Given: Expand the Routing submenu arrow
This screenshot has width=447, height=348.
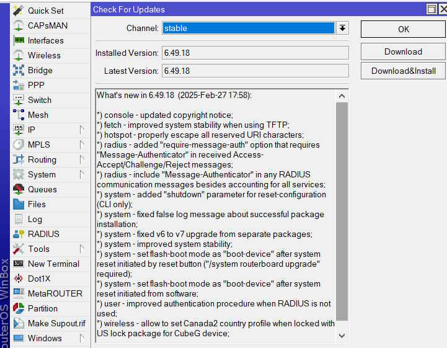Looking at the screenshot, I should pos(82,159).
